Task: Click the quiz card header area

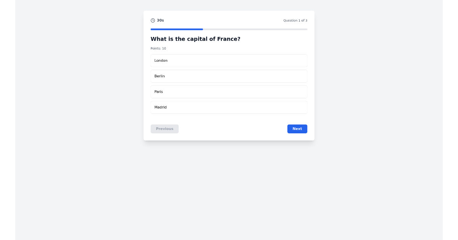Action: pyautogui.click(x=229, y=20)
